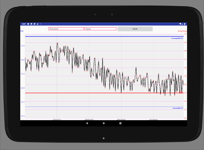Image resolution: width=204 pixels, height=150 pixels.
Task: Click the red target weight line
Action: click(x=104, y=93)
